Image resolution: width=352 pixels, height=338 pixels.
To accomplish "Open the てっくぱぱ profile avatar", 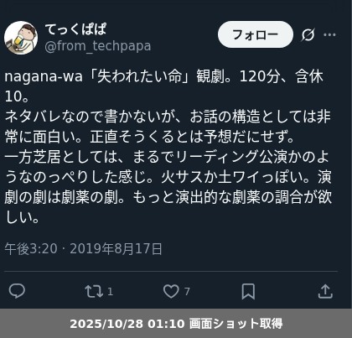I will [21, 38].
